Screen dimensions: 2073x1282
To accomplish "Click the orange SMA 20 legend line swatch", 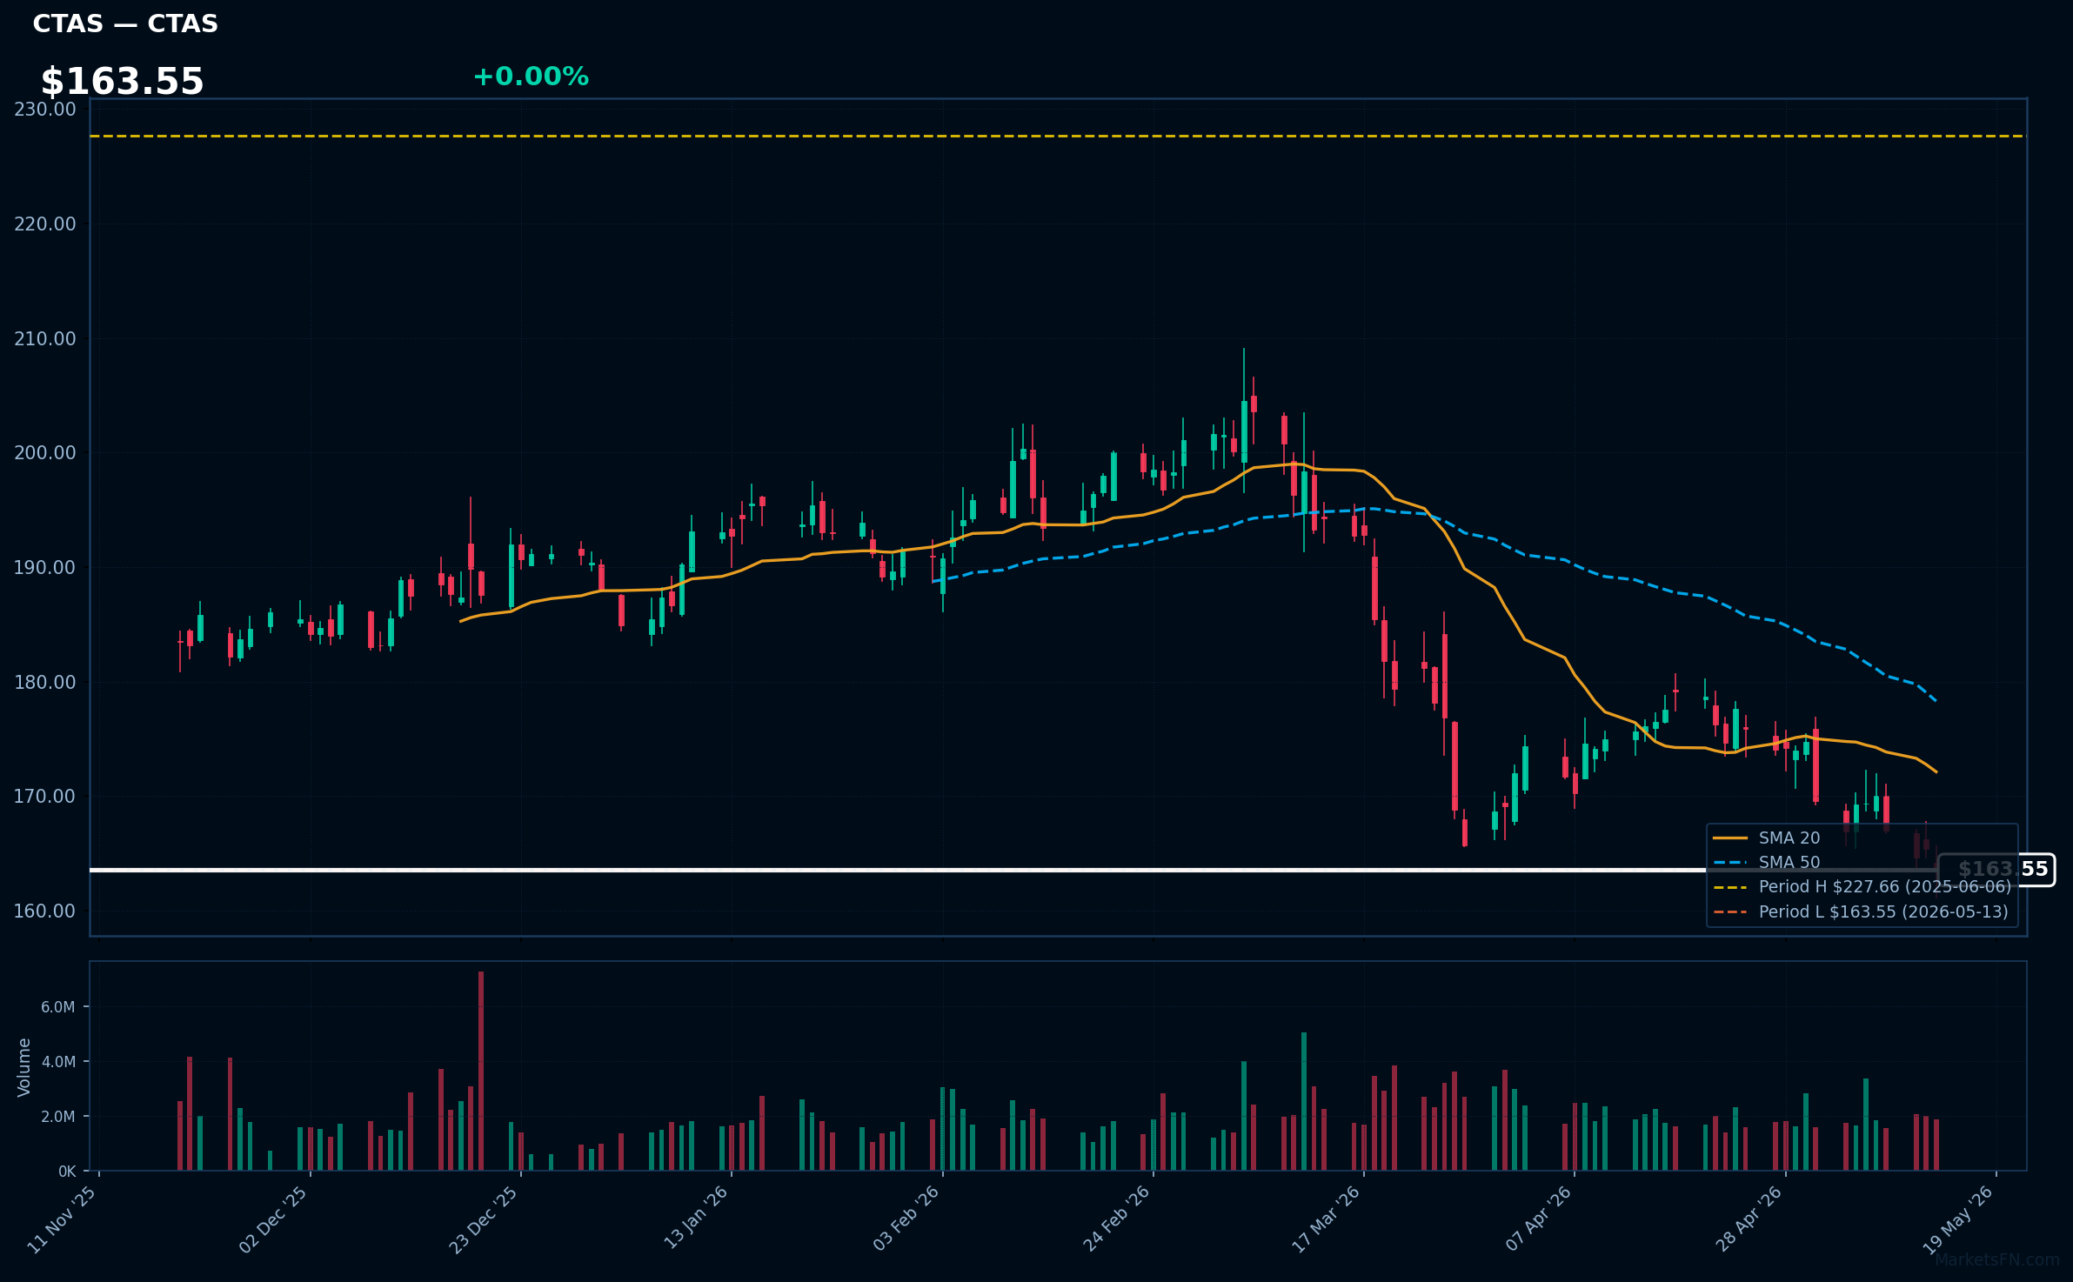I will 1730,838.
